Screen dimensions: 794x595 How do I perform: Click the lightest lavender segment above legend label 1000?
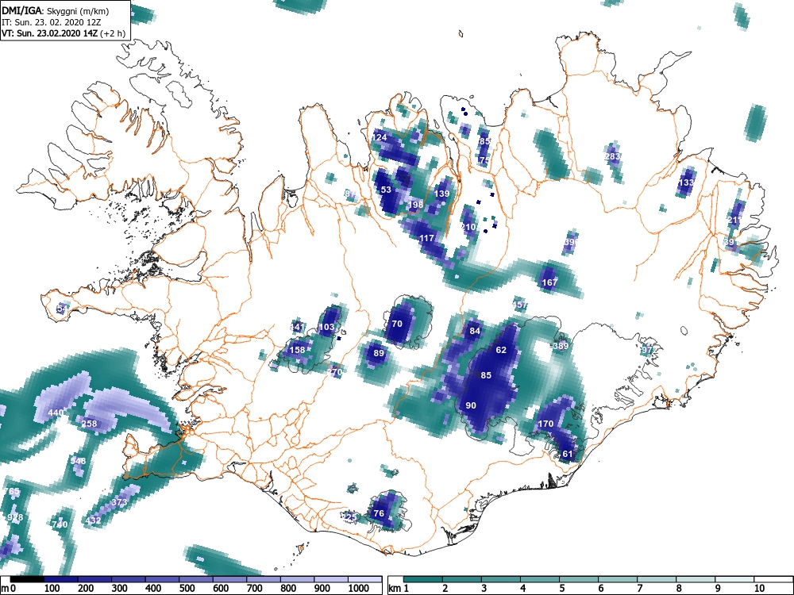(365, 579)
